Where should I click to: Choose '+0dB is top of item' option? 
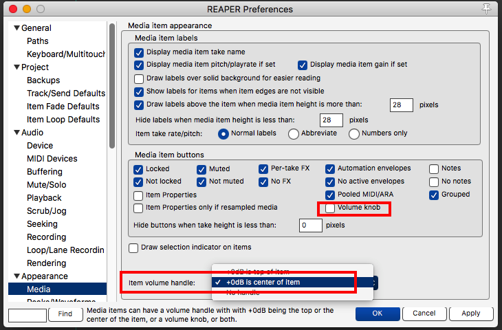292,272
